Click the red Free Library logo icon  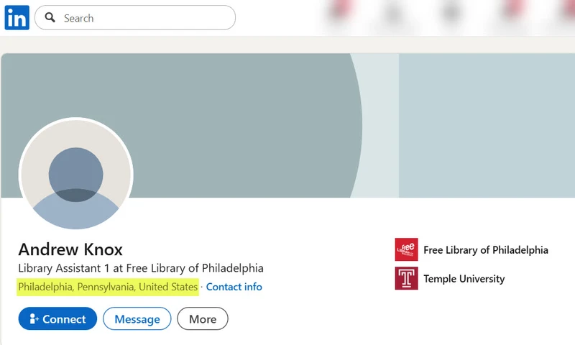coord(406,249)
